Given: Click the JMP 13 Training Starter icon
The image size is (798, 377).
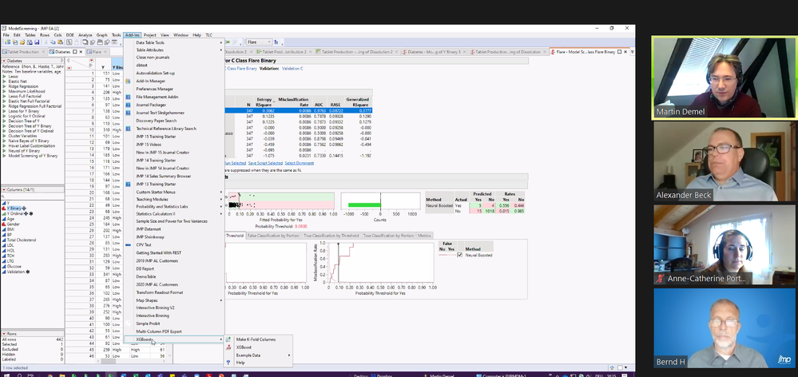Looking at the screenshot, I should pyautogui.click(x=129, y=185).
